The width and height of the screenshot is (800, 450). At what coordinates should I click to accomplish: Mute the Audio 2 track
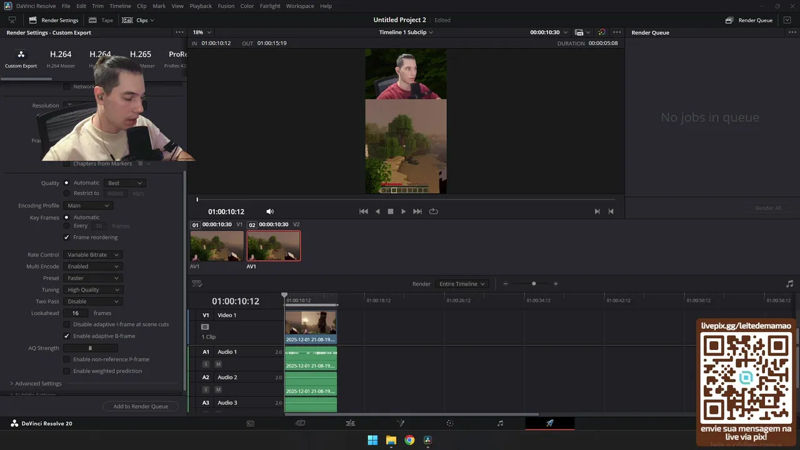click(x=218, y=389)
